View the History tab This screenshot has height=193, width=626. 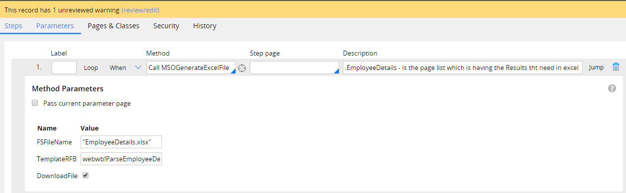click(205, 26)
